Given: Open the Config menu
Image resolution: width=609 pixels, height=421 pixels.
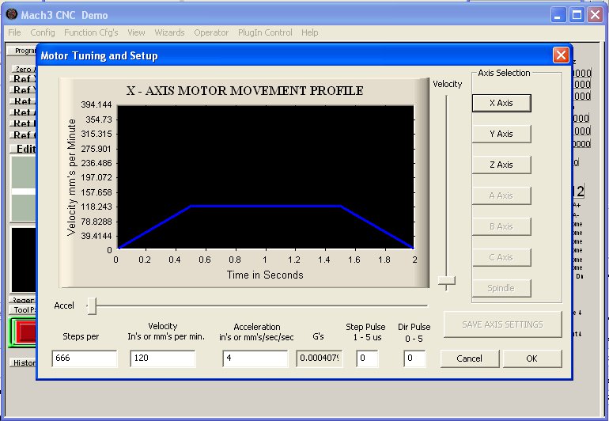Looking at the screenshot, I should point(43,32).
